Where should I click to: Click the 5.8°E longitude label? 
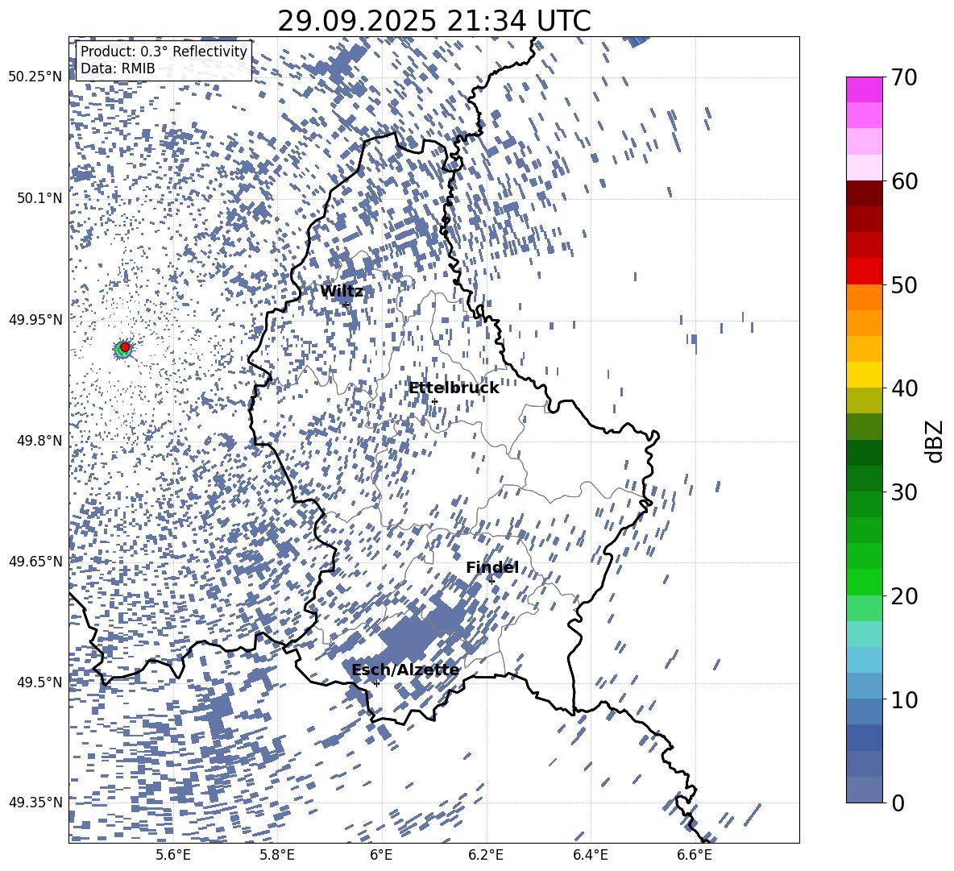(277, 855)
